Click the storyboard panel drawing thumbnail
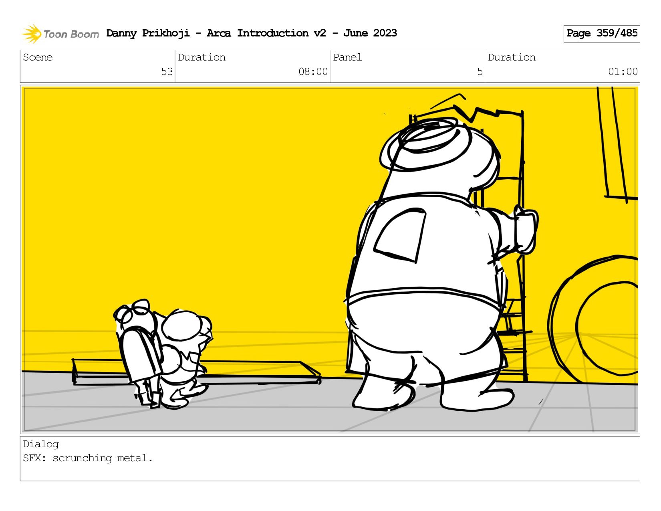661x511 pixels. pos(330,259)
